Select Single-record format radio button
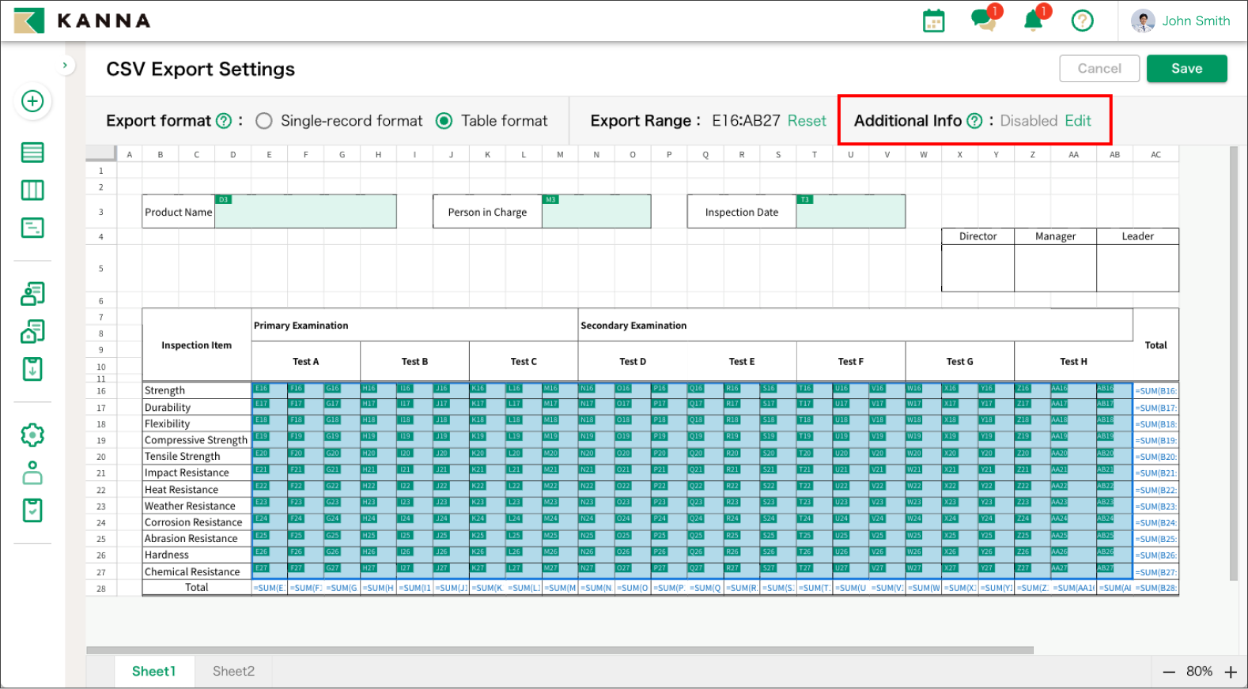1248x689 pixels. pyautogui.click(x=264, y=121)
